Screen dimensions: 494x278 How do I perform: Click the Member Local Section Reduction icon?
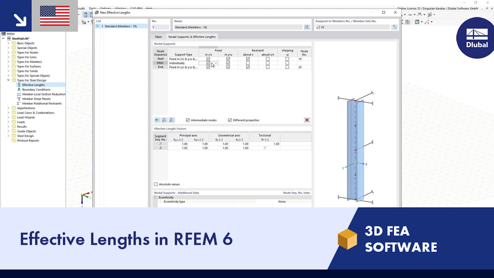click(19, 94)
